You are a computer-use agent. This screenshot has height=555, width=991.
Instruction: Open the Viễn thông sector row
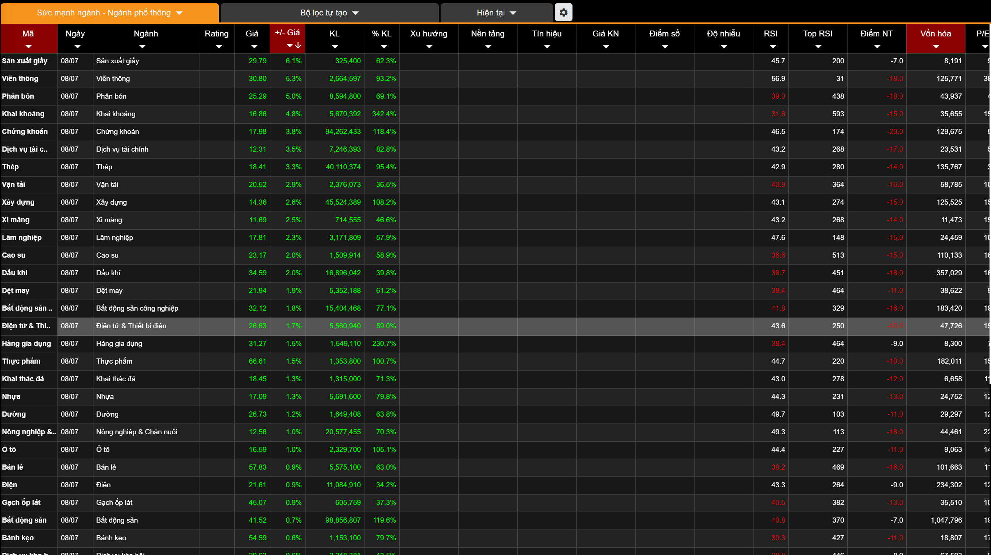[20, 78]
